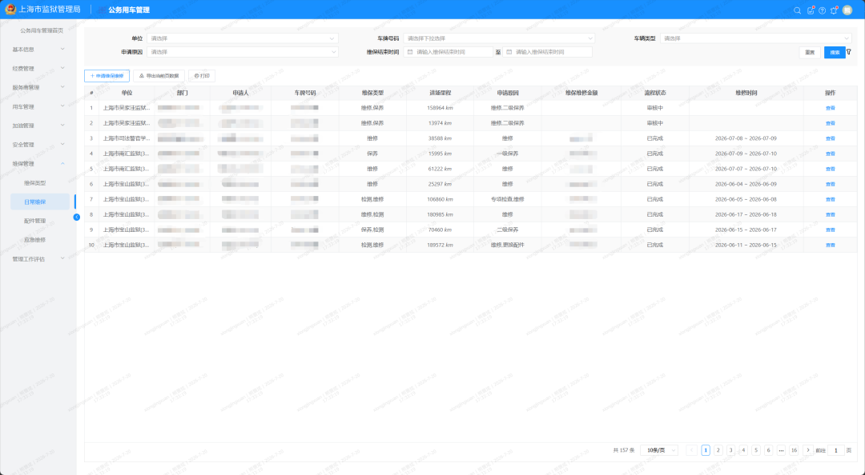Image resolution: width=865 pixels, height=475 pixels.
Task: Click 专项检查,维修 cell in row 7
Action: pyautogui.click(x=508, y=199)
